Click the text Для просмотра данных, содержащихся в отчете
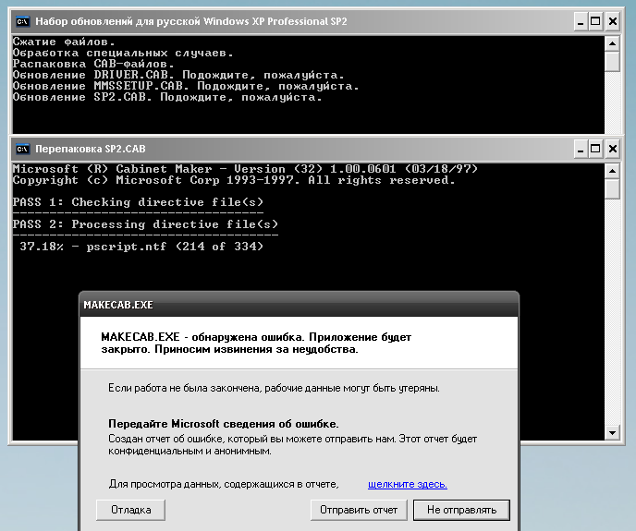This screenshot has height=531, width=636. 224,484
